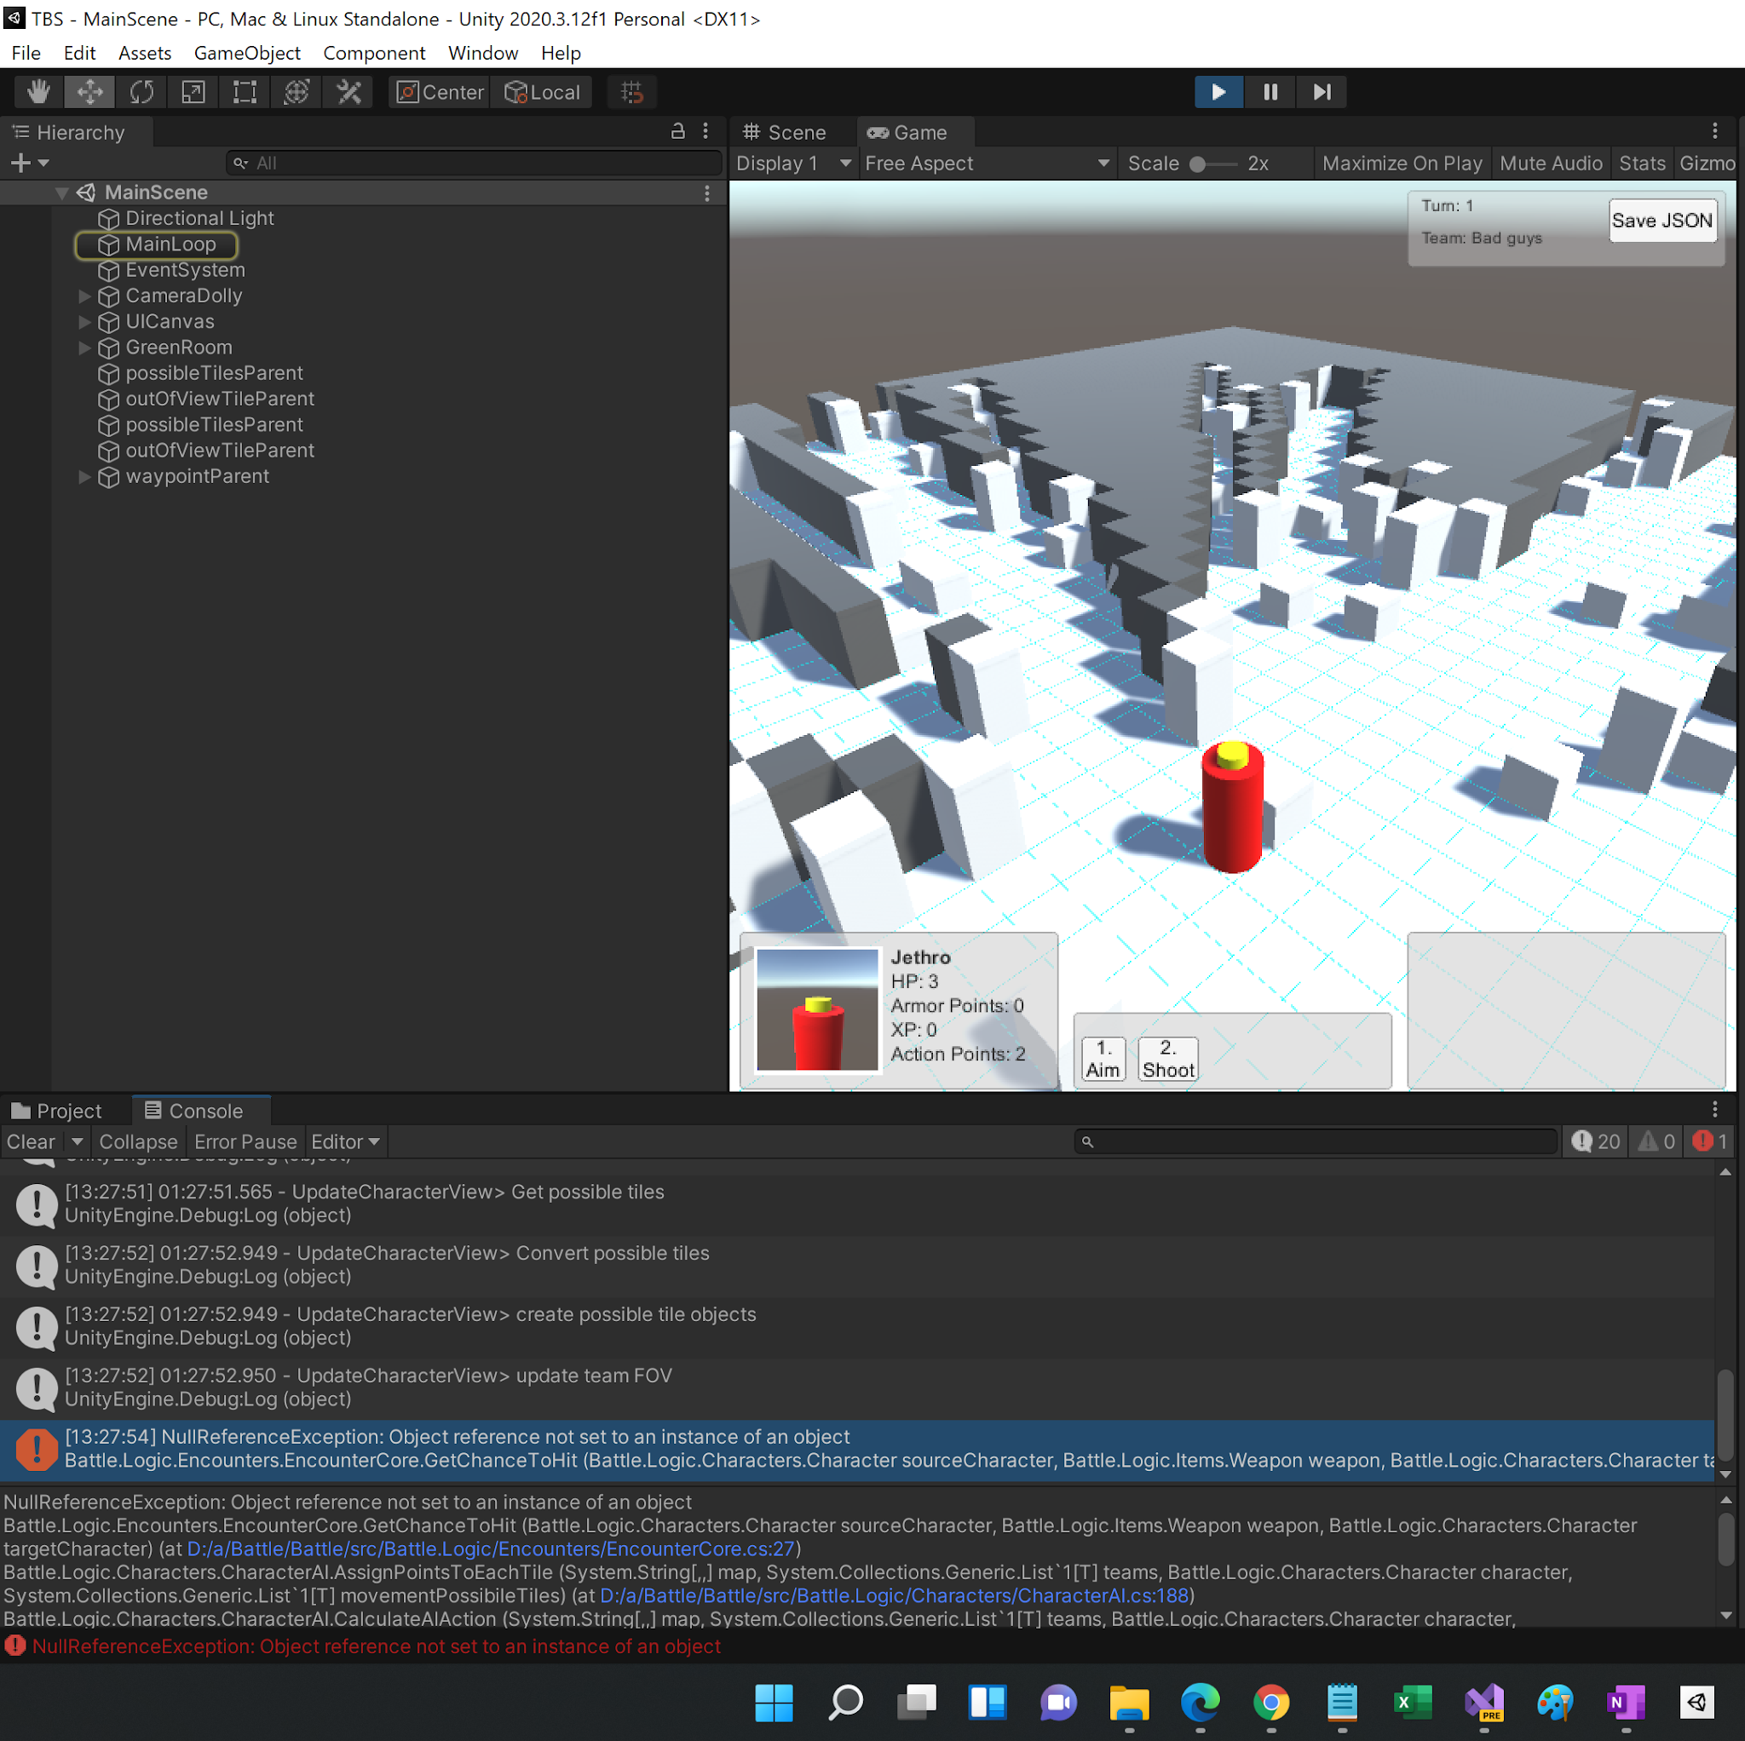Step forward one frame
1745x1741 pixels.
click(1322, 91)
